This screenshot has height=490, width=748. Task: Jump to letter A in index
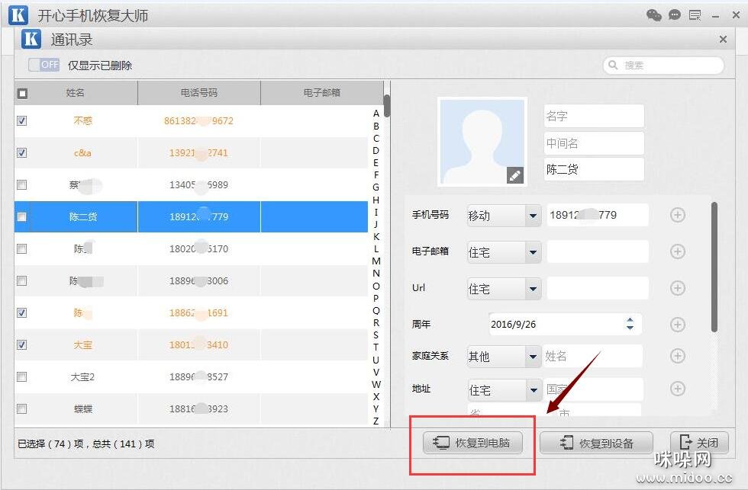pos(376,114)
